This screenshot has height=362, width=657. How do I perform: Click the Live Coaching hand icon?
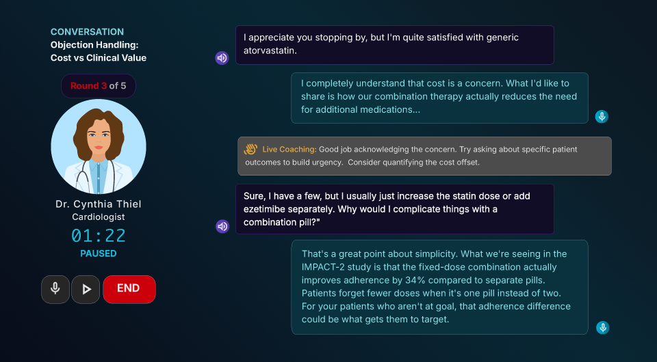click(250, 150)
